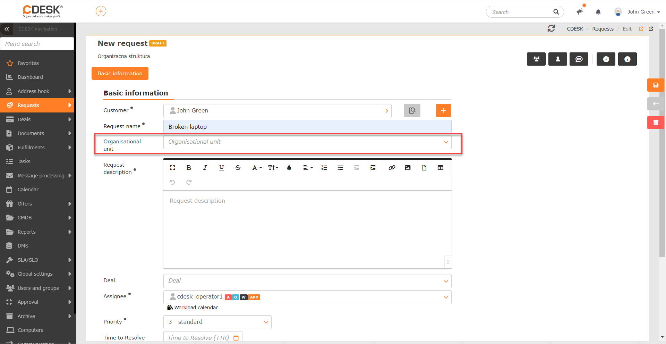Screen dimensions: 666x344
Task: Open the text alignment dropdown
Action: coord(308,168)
